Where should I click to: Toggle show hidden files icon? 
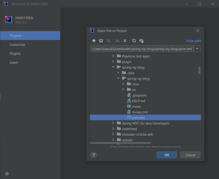(141, 41)
